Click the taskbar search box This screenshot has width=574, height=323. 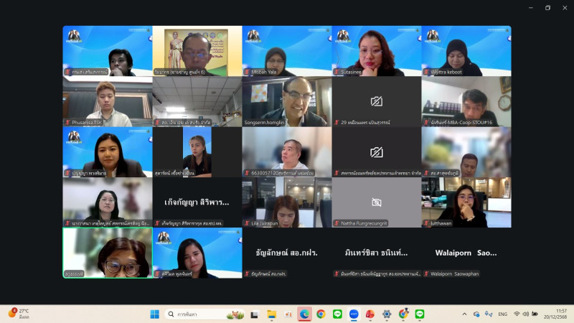click(x=204, y=314)
